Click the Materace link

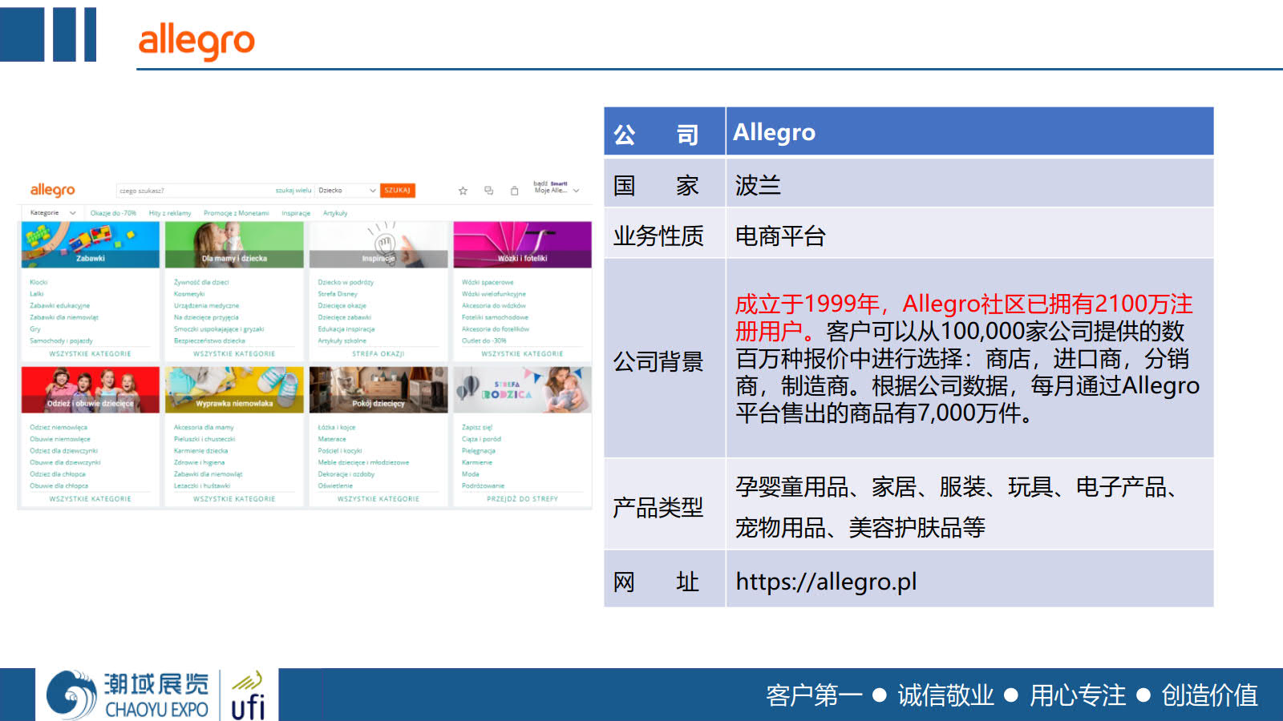[x=332, y=439]
